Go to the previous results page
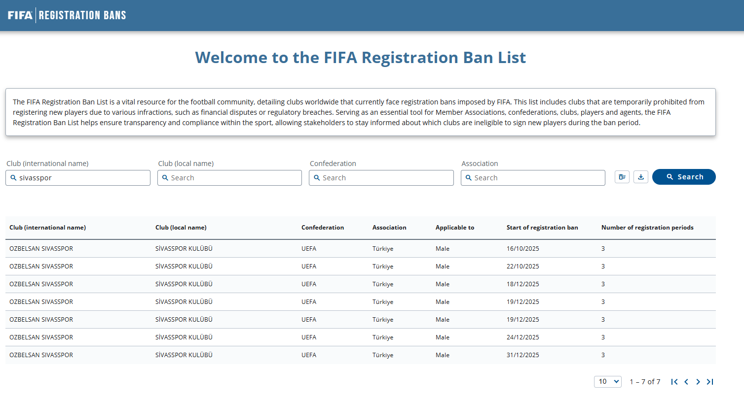 coord(686,382)
